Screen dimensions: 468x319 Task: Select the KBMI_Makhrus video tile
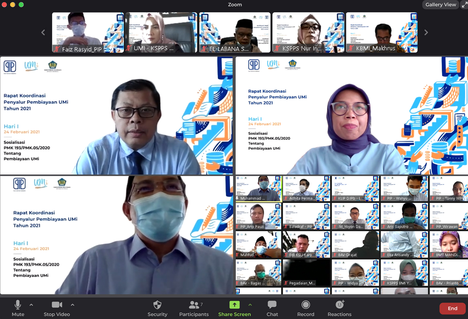(x=382, y=32)
